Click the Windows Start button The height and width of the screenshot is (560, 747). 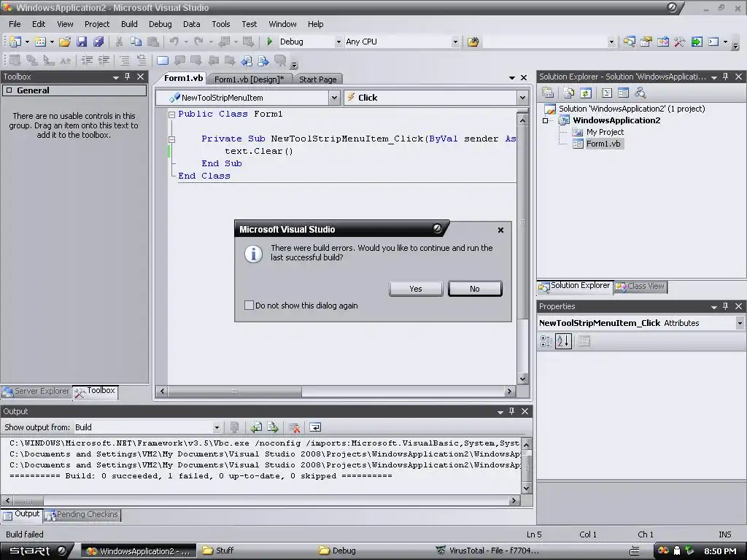click(37, 551)
